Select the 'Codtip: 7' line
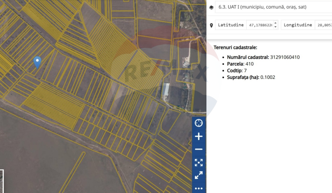This screenshot has width=332, height=193. tap(237, 71)
